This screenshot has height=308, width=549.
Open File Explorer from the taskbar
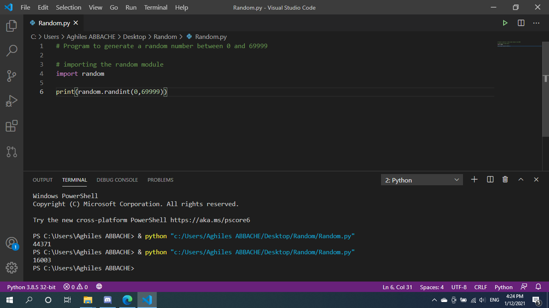coord(88,300)
